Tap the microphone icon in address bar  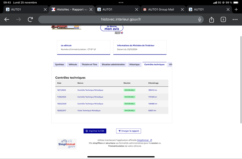pos(200,19)
